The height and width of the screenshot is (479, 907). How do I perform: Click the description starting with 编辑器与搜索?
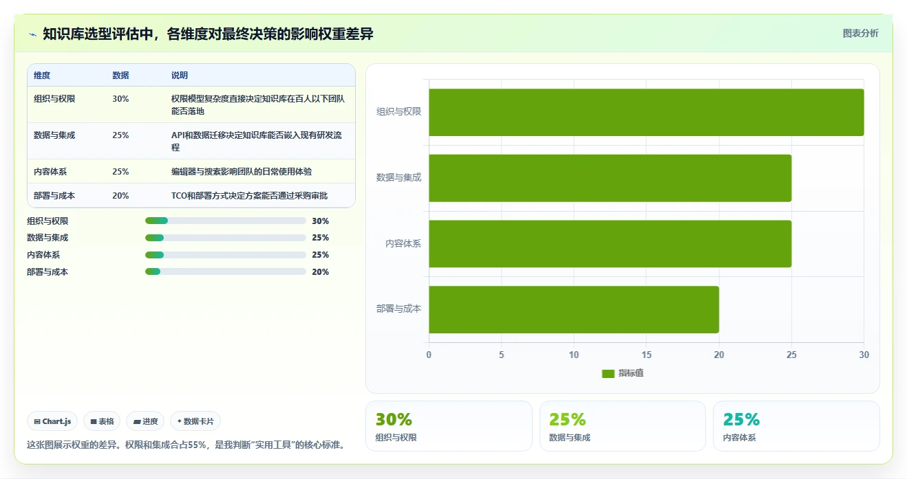point(242,172)
